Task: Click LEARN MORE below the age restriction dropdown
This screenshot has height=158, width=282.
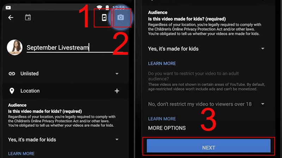Action: [162, 119]
